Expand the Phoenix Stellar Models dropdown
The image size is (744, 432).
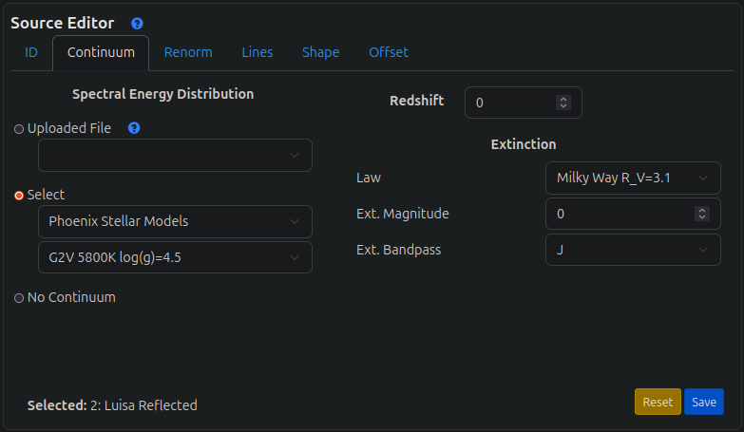tap(175, 221)
